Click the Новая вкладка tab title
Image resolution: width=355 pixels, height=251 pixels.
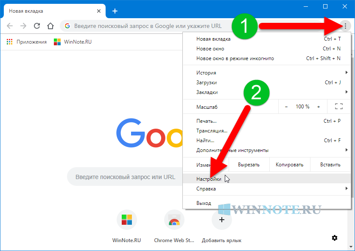pyautogui.click(x=26, y=11)
